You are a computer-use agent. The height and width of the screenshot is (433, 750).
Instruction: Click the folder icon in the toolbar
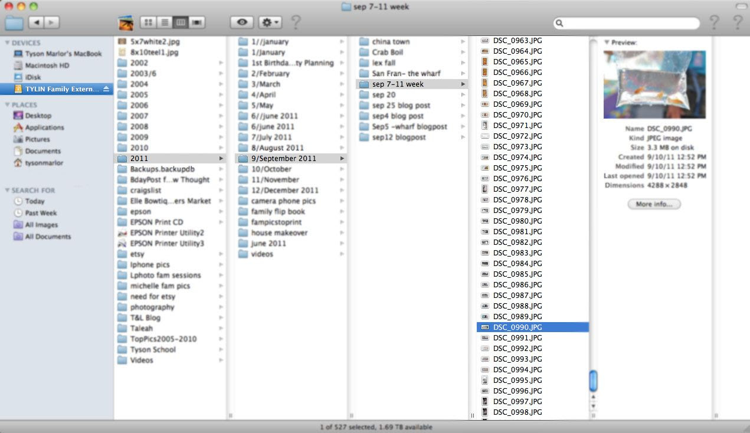point(14,23)
